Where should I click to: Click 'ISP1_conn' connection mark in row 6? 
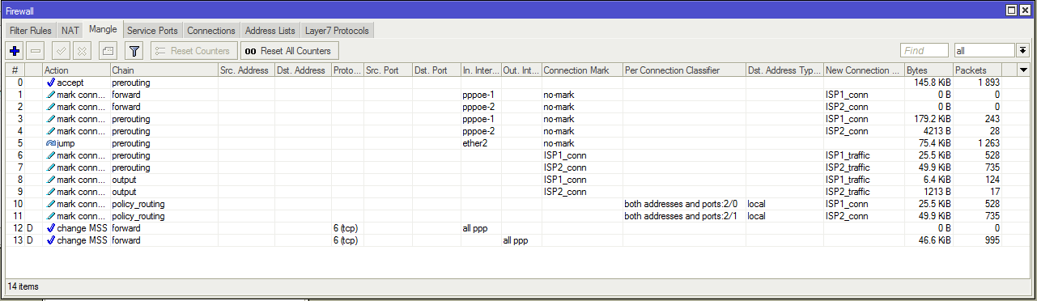(564, 155)
